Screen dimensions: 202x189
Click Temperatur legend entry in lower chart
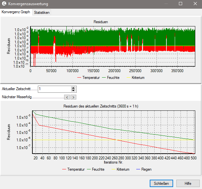coord(76,169)
